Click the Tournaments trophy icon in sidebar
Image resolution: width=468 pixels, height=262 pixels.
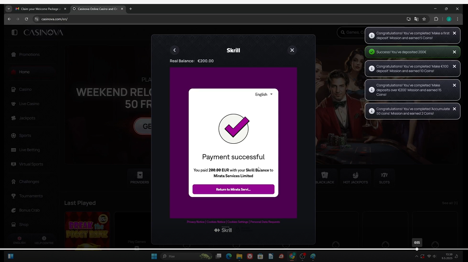[x=14, y=196]
